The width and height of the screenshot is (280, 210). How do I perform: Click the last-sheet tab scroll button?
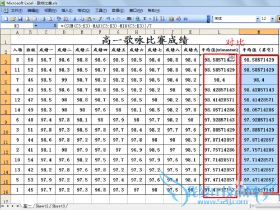[17, 206]
